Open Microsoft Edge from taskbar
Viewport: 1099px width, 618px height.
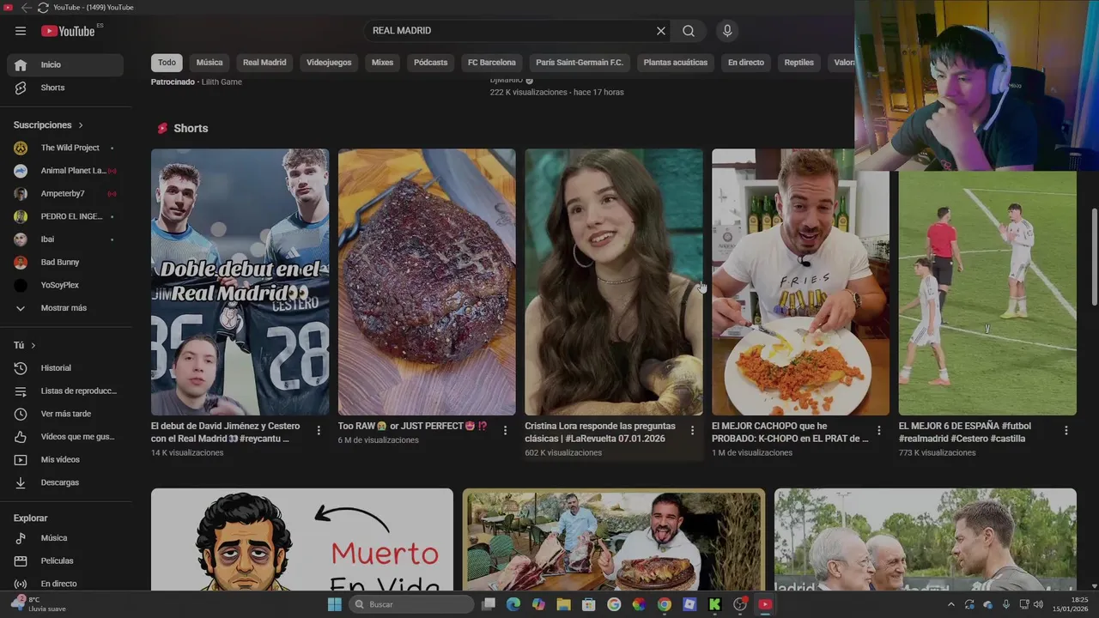tap(513, 604)
